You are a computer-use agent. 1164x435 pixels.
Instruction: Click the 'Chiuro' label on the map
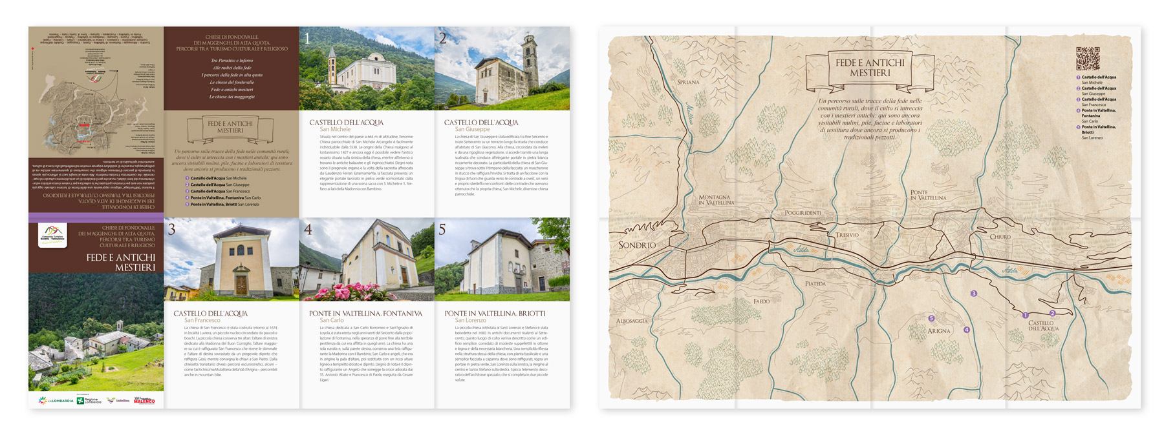1000,237
